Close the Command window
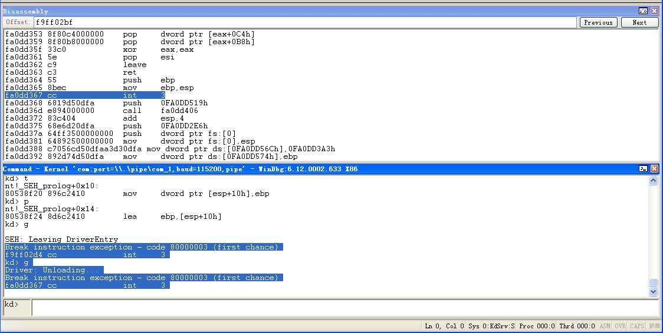Screen dimensions: 663x333 tap(654, 169)
